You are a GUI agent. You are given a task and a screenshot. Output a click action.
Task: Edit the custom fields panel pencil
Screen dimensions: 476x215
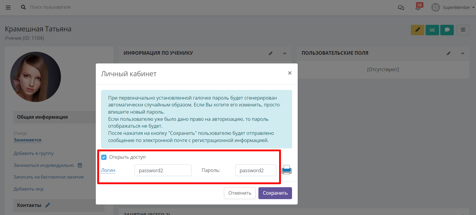(x=448, y=53)
